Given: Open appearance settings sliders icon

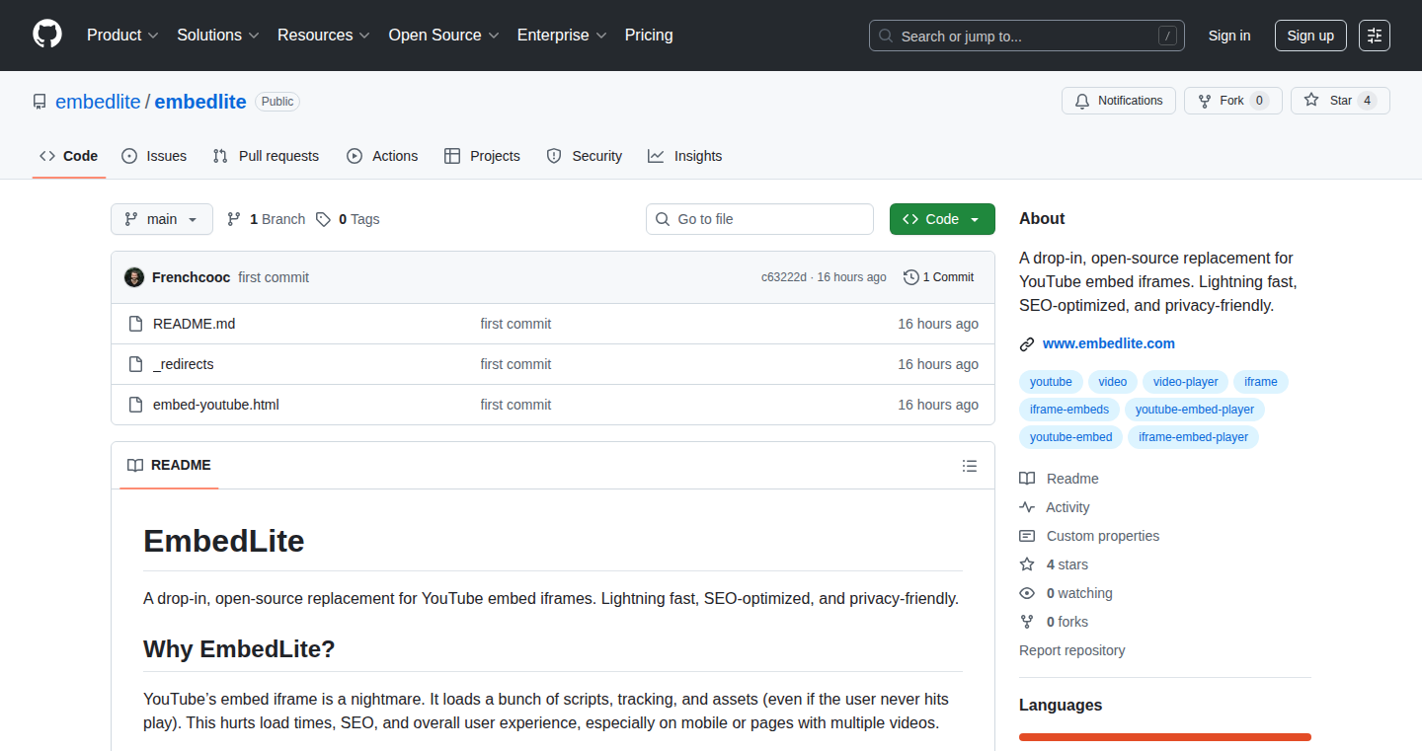Looking at the screenshot, I should tap(1375, 36).
